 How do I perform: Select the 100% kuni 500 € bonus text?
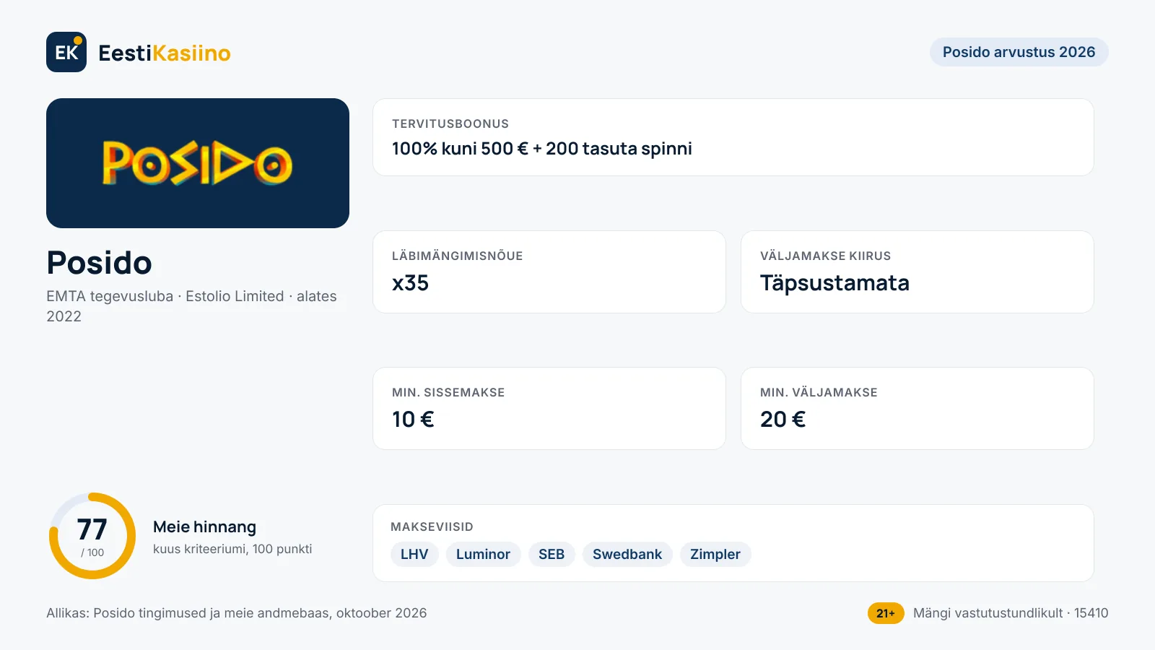[x=542, y=149]
